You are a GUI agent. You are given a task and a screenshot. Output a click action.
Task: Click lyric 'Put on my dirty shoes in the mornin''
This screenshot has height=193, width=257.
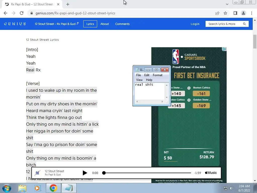point(62,104)
